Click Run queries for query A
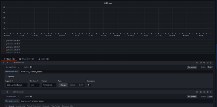This screenshot has width=217, height=107. pos(192,67)
